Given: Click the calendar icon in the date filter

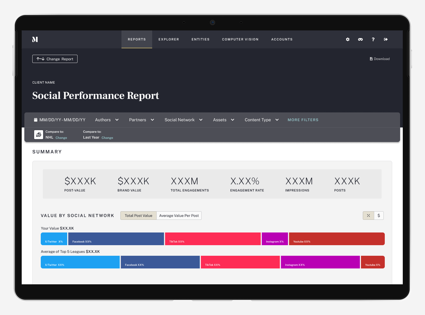Looking at the screenshot, I should 36,120.
